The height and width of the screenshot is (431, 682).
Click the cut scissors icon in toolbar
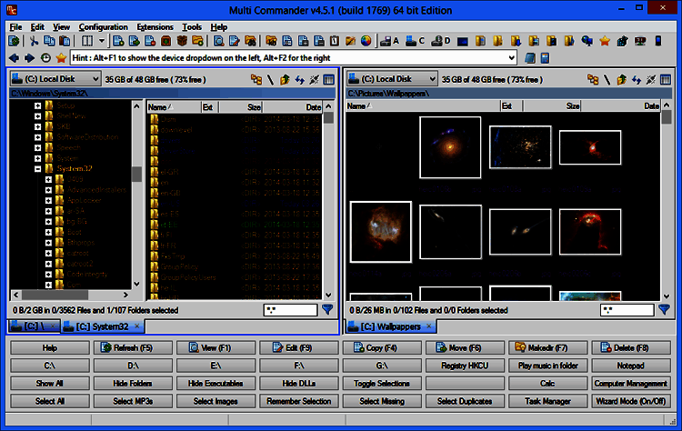click(34, 41)
